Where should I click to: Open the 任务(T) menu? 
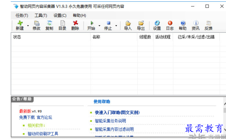point(22,15)
